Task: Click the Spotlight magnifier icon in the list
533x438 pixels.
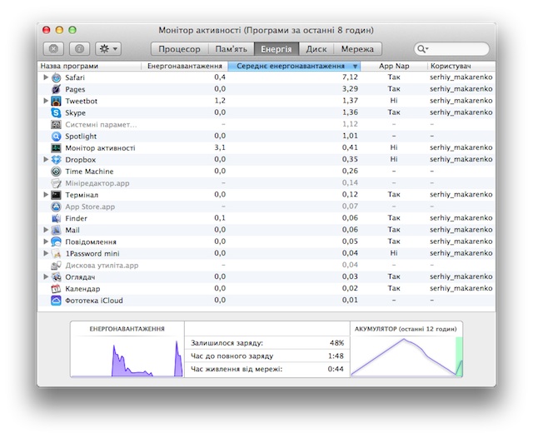Action: pos(56,137)
